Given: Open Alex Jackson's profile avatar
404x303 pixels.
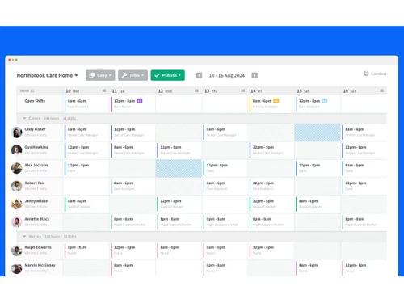Looking at the screenshot, I should coord(17,168).
